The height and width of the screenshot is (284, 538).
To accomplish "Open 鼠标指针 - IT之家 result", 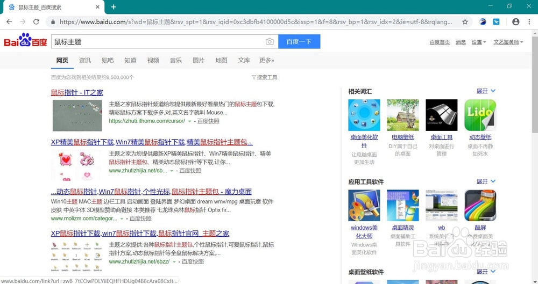I will [77, 92].
